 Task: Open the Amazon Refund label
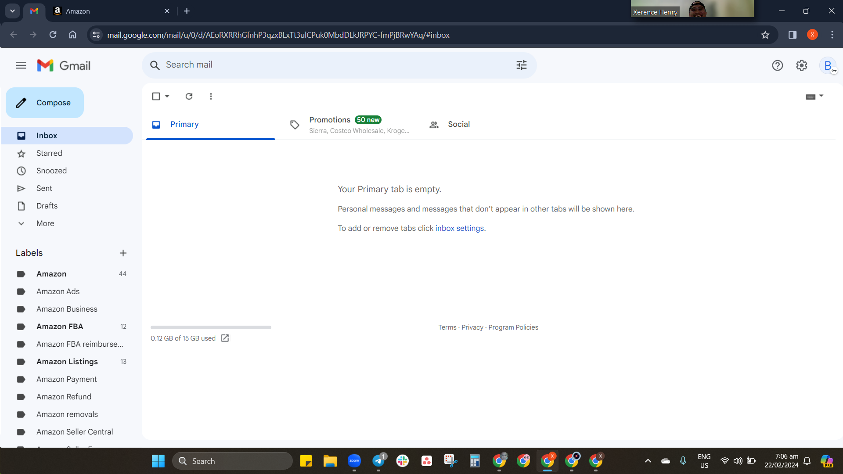coord(67,397)
